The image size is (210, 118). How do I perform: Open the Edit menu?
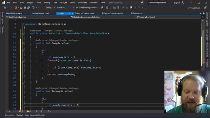tap(15, 3)
